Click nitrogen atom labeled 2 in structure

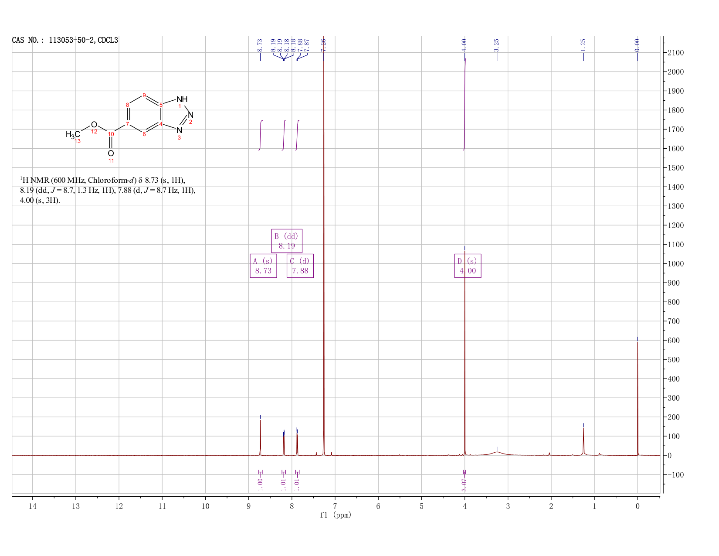click(x=190, y=115)
